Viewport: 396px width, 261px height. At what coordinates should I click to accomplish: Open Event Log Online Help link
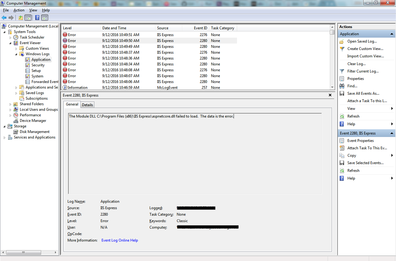point(120,240)
